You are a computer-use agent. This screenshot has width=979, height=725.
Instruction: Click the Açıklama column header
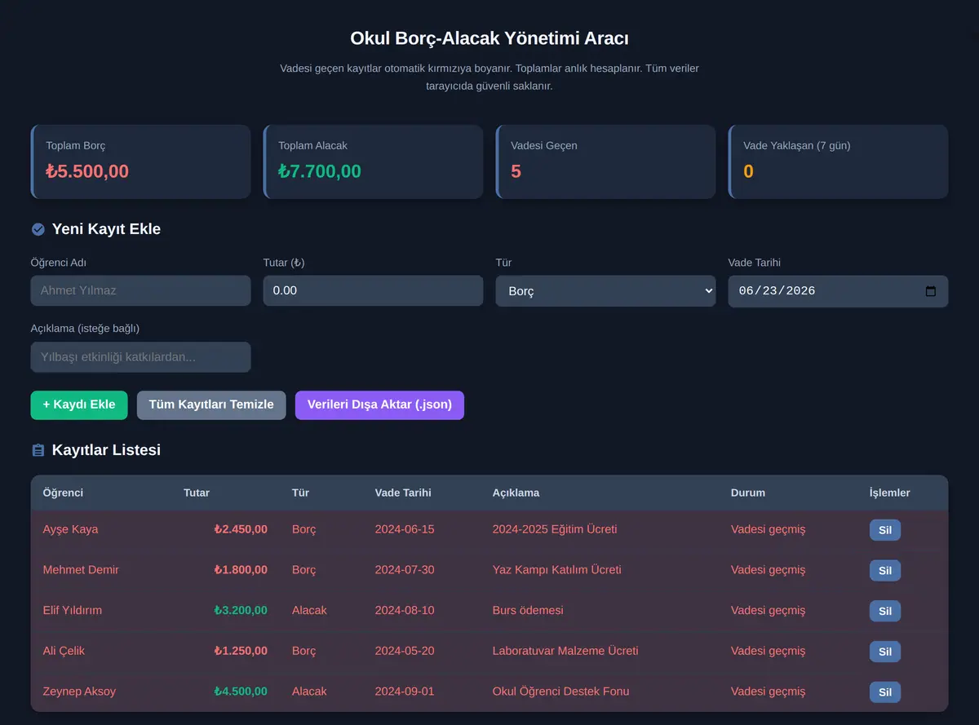coord(516,493)
